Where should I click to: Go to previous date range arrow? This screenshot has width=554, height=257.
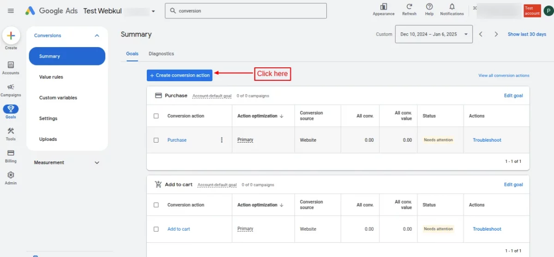481,34
